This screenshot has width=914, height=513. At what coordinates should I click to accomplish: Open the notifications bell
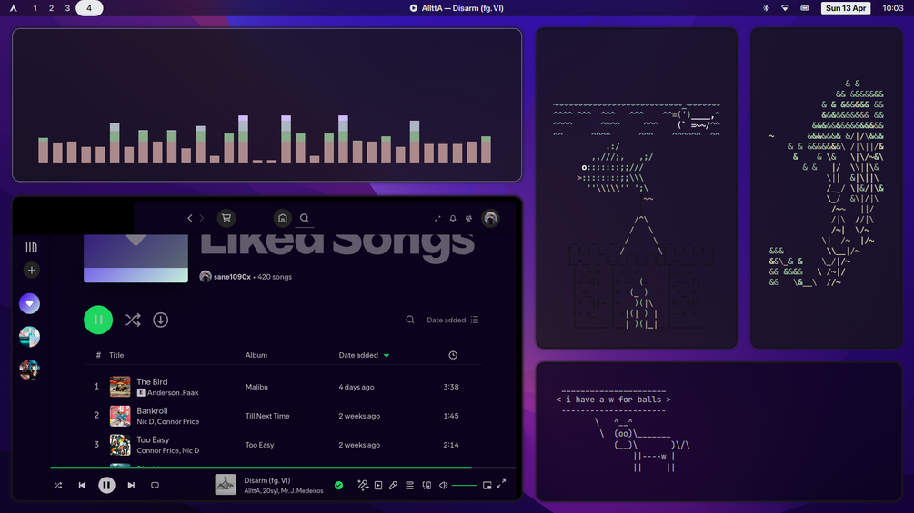[x=453, y=218]
